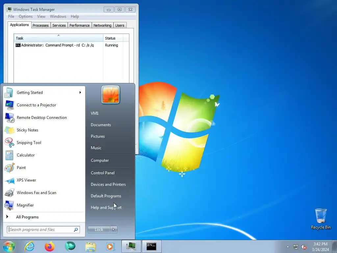This screenshot has height=253, width=337.
Task: Open the File menu in Task Manager
Action: tap(11, 16)
